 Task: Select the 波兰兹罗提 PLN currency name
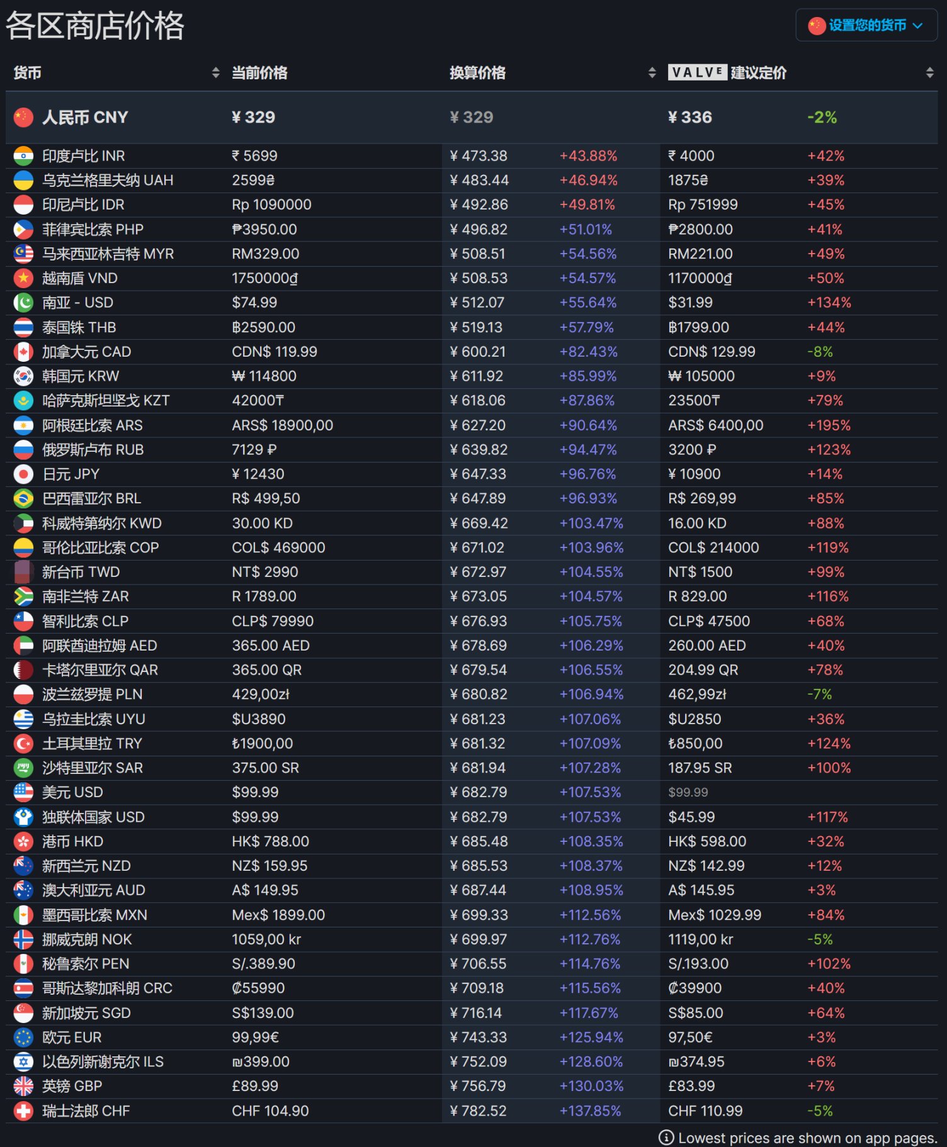tap(92, 695)
